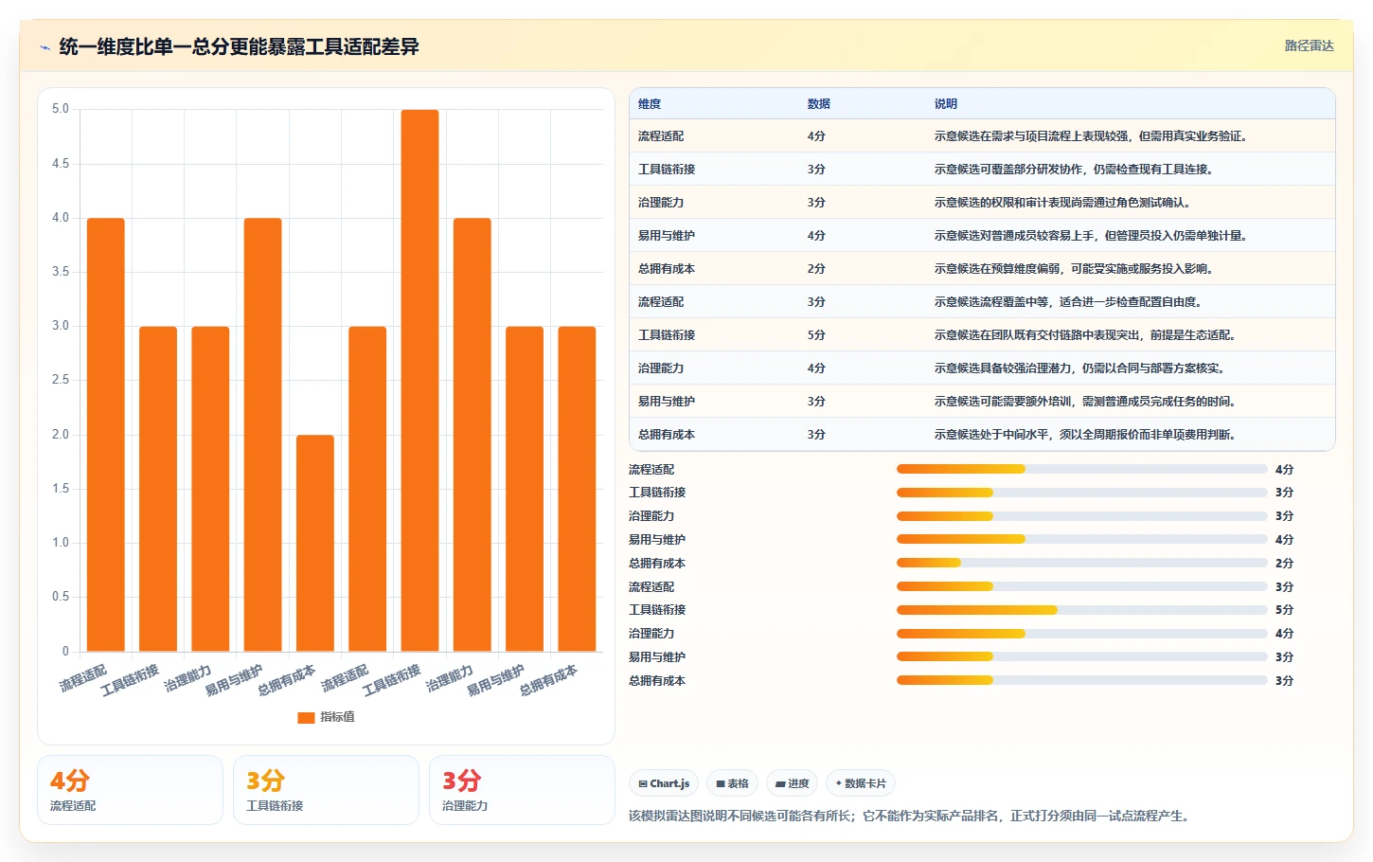
Task: Click the 总拥有成本 progress bar scored 2分
Action: pyautogui.click(x=1081, y=563)
